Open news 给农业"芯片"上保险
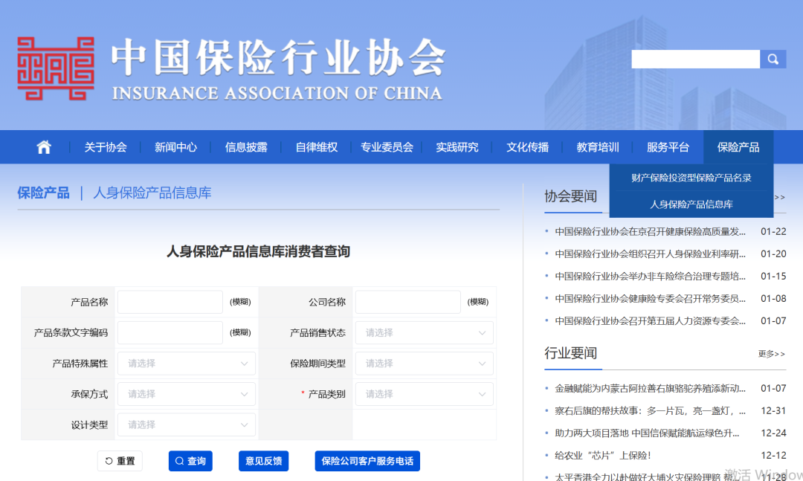This screenshot has height=481, width=803. pyautogui.click(x=603, y=456)
